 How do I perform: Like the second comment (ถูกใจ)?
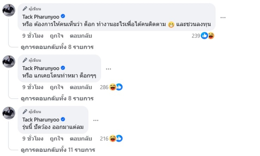coord(56,87)
